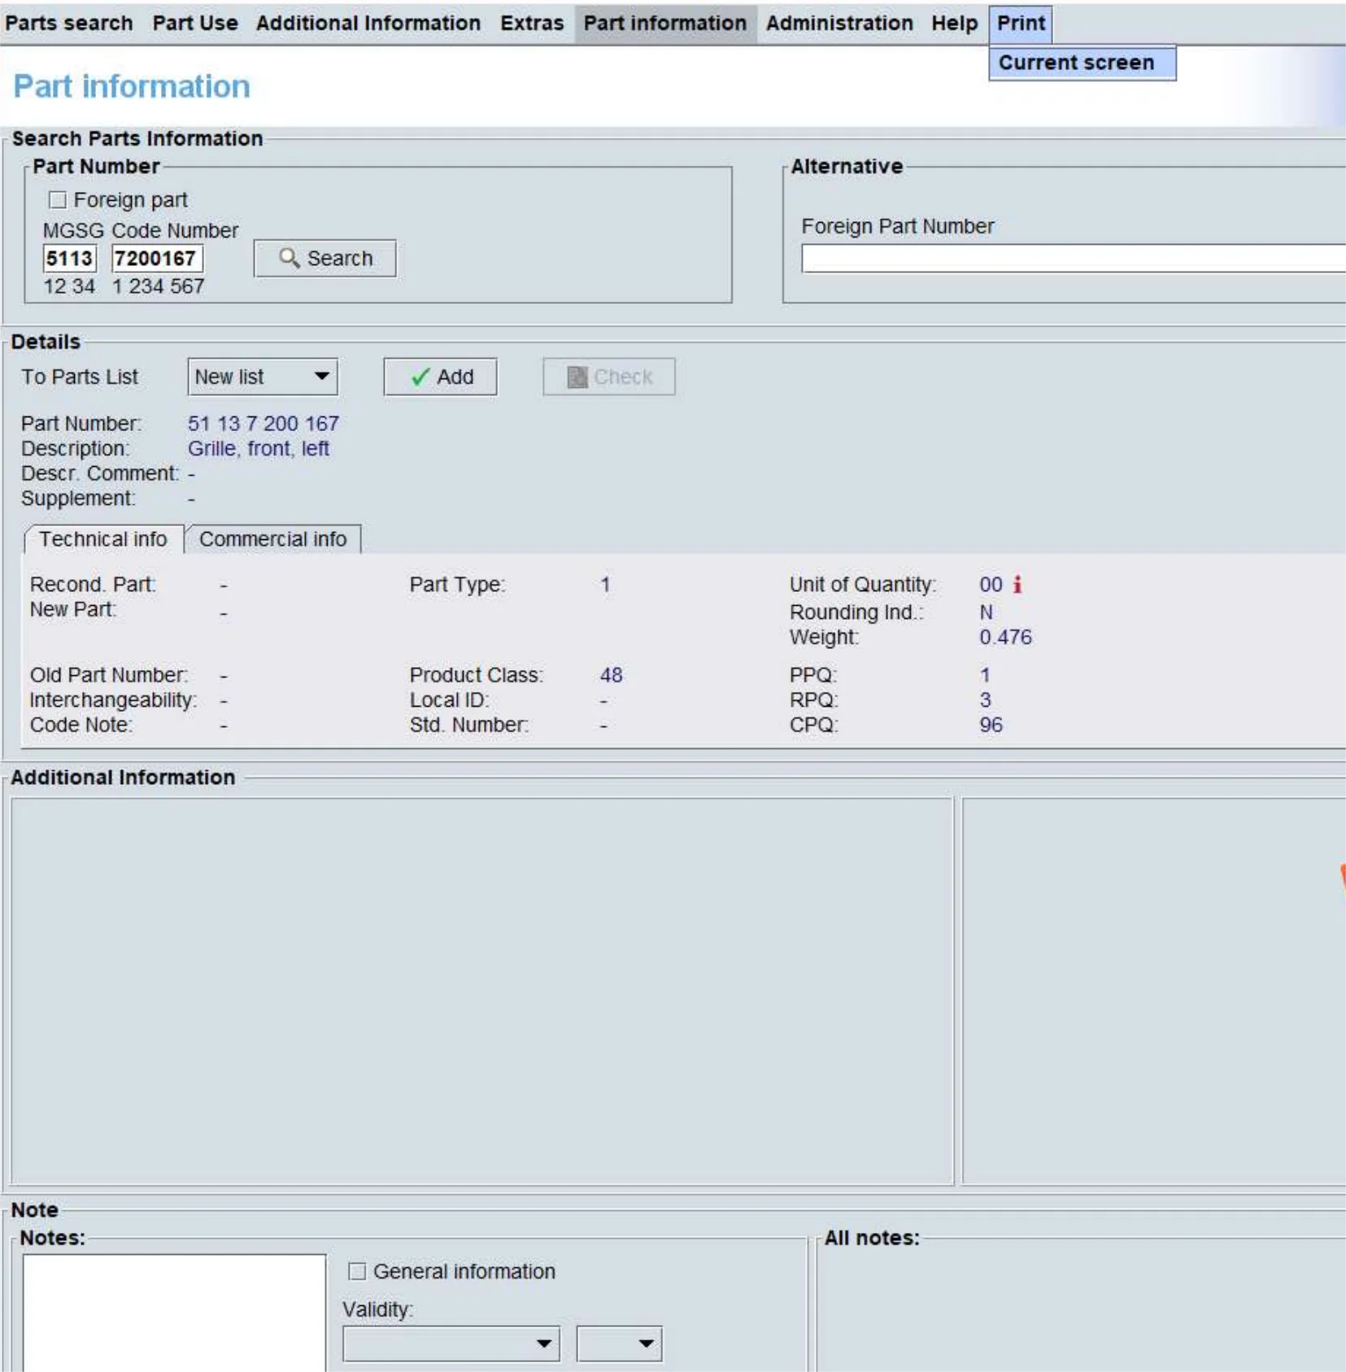This screenshot has width=1346, height=1372.
Task: Open the Part Use menu
Action: click(195, 23)
